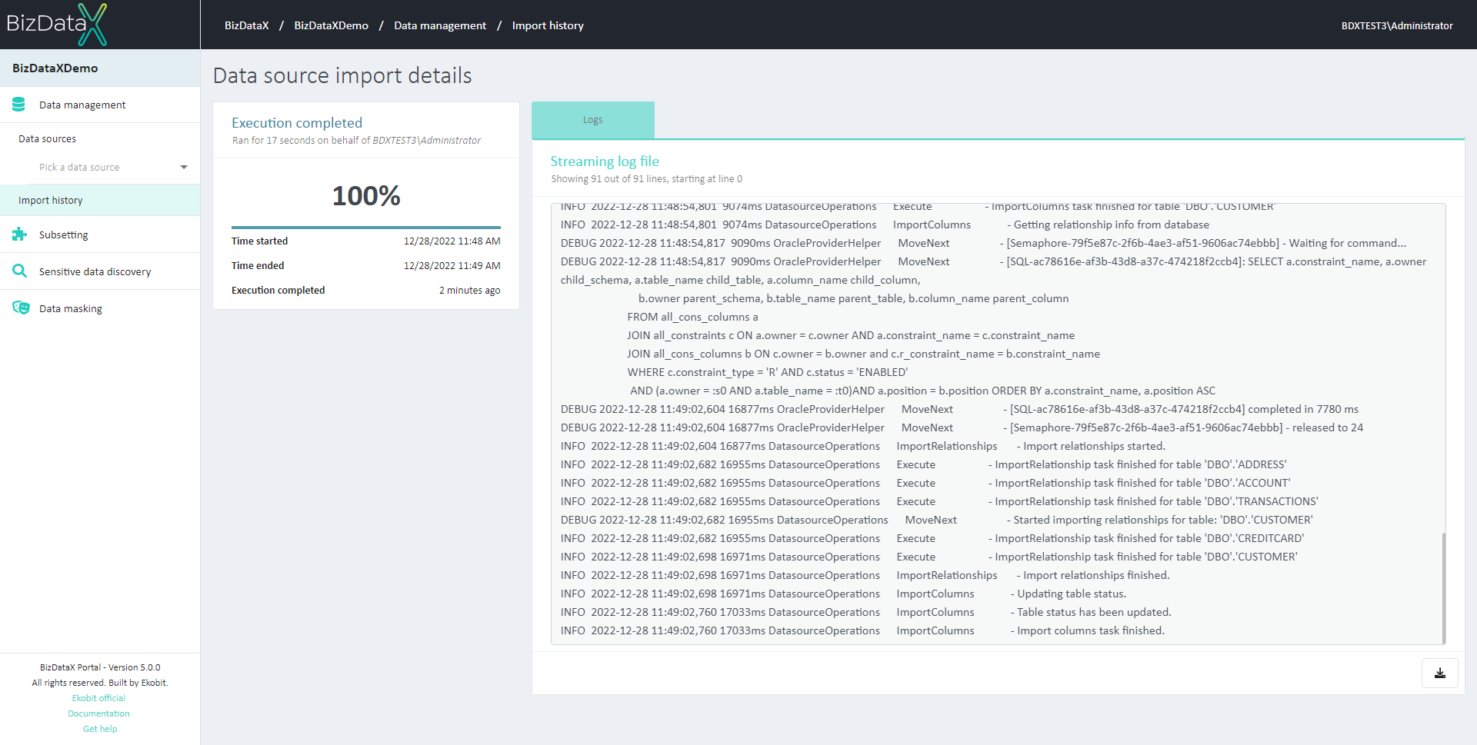Image resolution: width=1477 pixels, height=745 pixels.
Task: Click the 'Table status has been updated.' log line
Action: click(x=865, y=612)
